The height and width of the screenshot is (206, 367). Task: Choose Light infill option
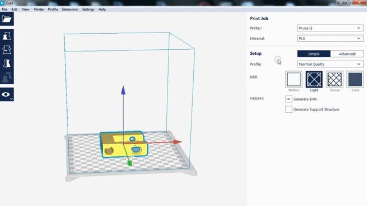314,80
